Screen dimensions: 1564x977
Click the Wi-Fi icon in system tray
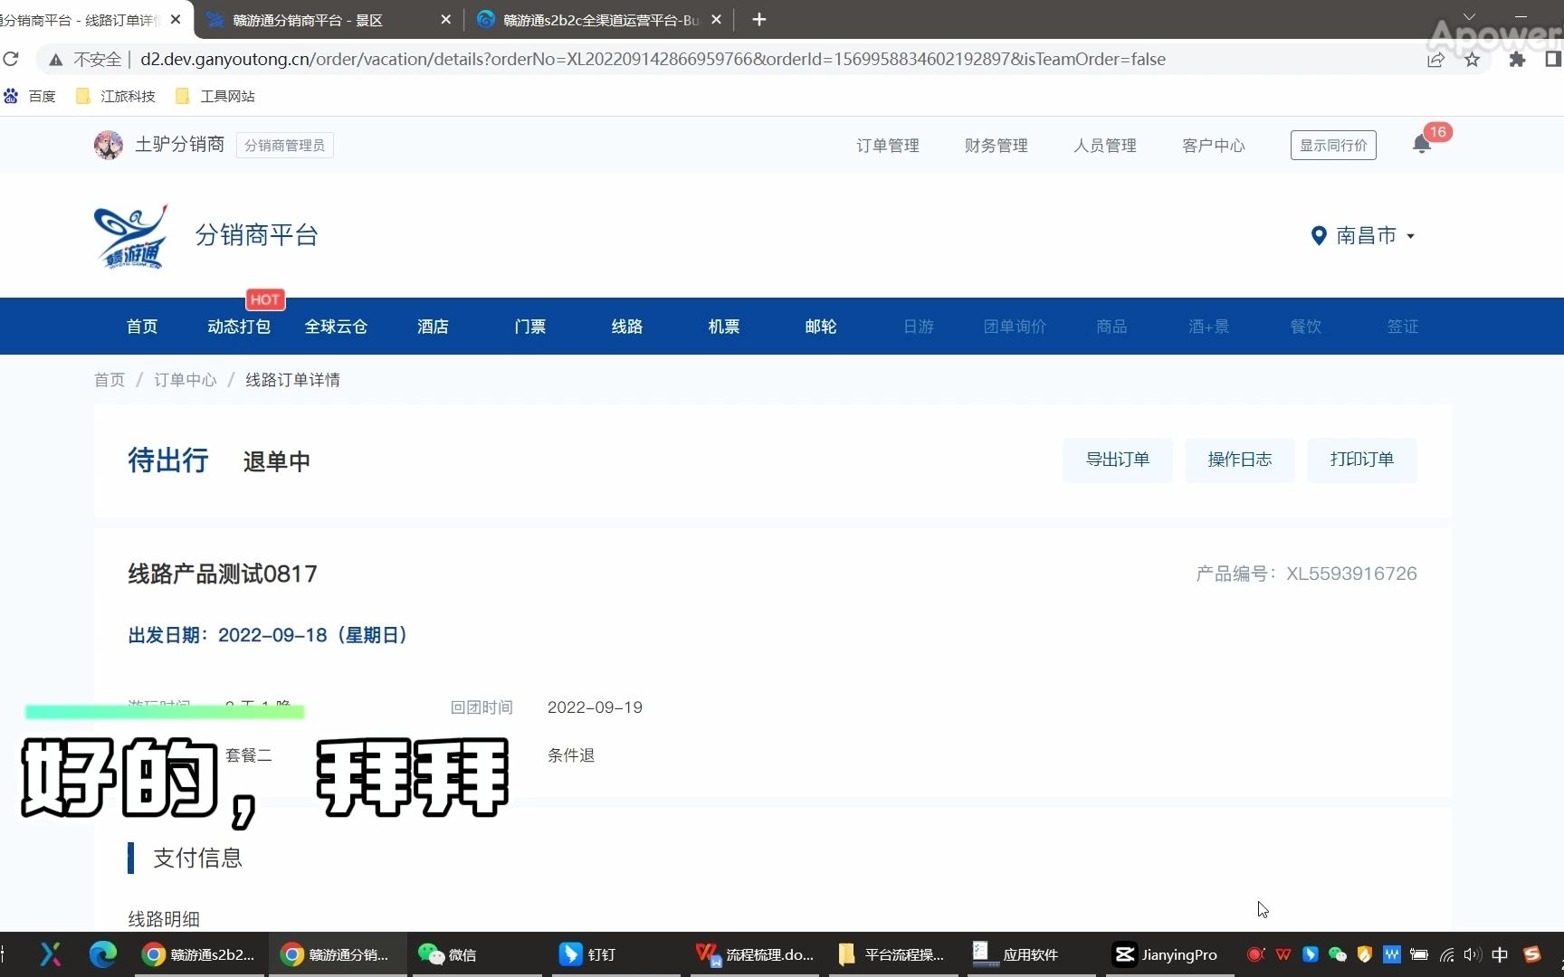tap(1446, 954)
